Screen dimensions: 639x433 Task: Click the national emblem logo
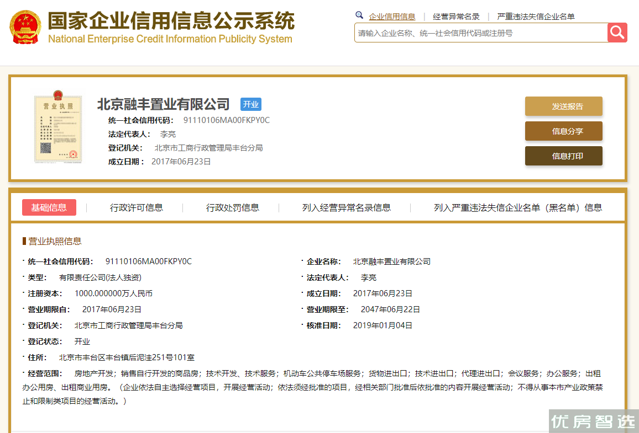tap(25, 27)
